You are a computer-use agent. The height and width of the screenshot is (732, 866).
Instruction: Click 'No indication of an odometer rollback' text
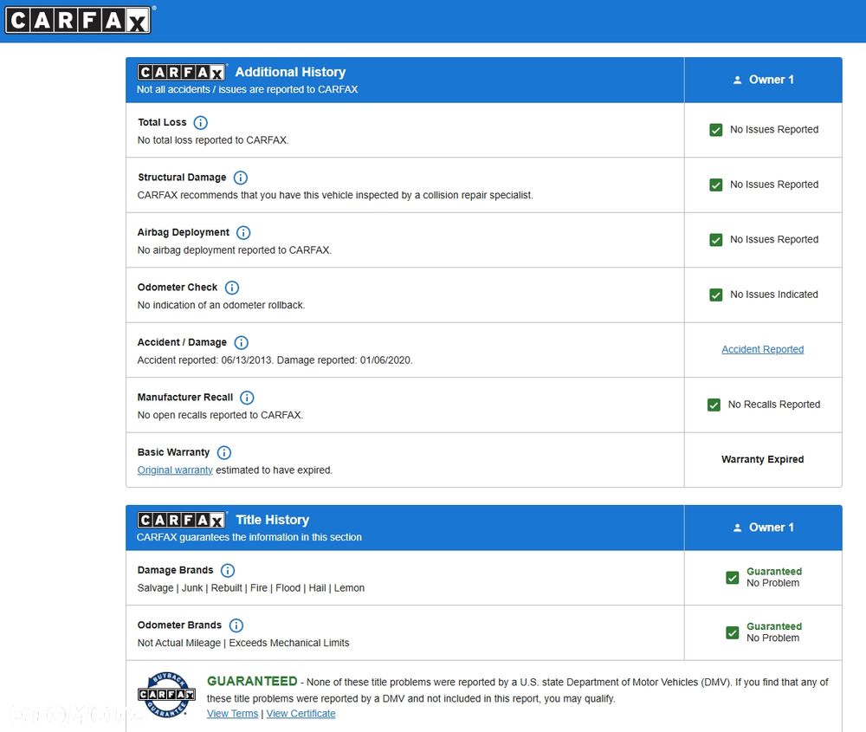(x=221, y=305)
